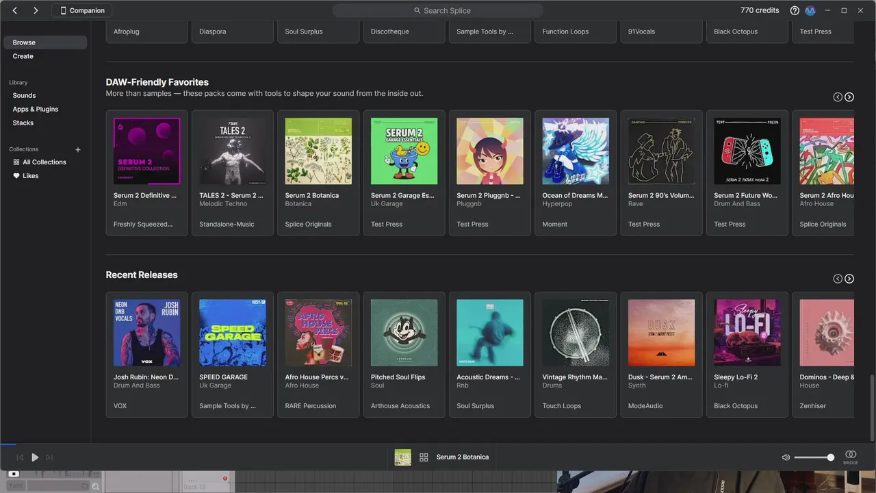Open Josh Rubin Neon DnB Vocals cover
Screen dimensions: 876x493
pyautogui.click(x=147, y=333)
